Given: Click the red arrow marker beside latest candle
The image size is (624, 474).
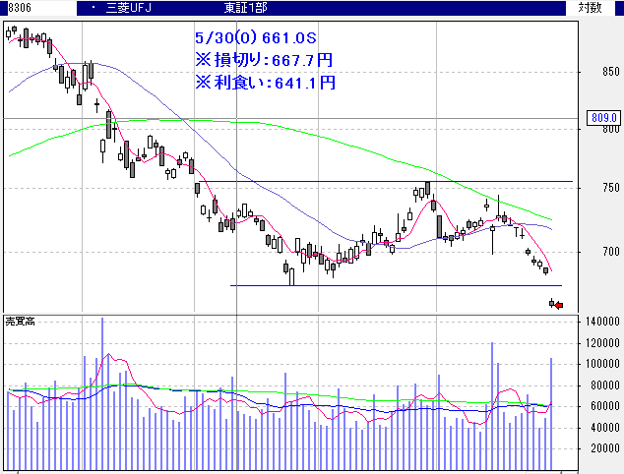Looking at the screenshot, I should [x=559, y=306].
